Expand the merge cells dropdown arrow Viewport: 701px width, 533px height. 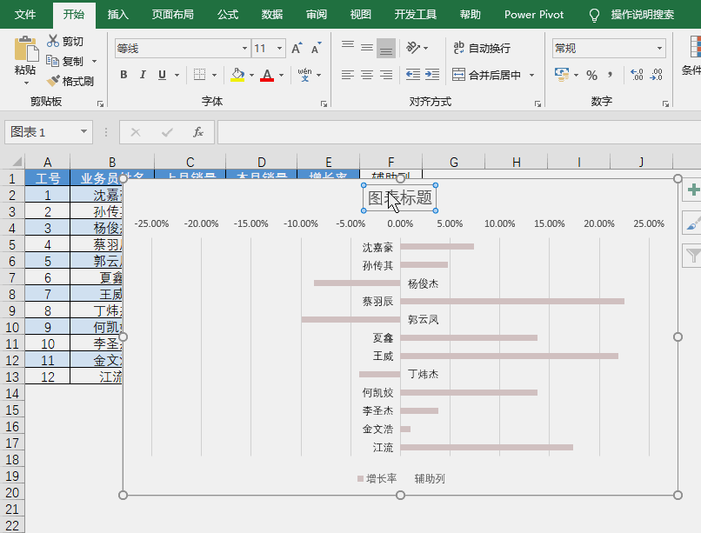(531, 75)
